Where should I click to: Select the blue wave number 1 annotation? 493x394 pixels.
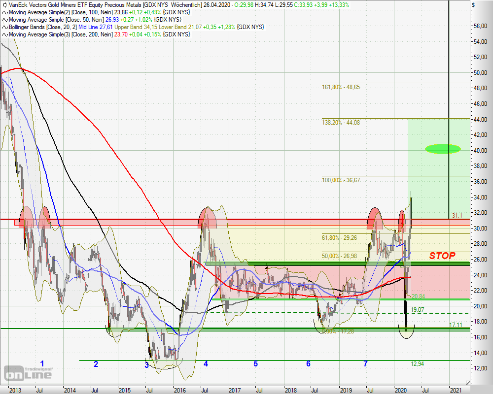(x=42, y=364)
